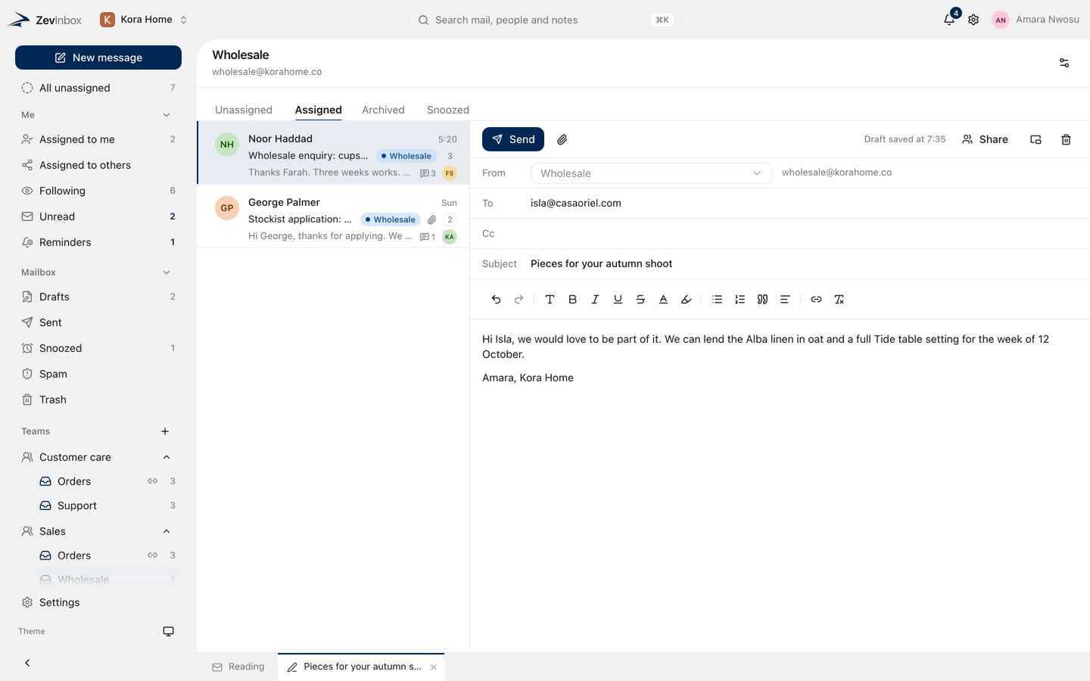Toggle bold formatting
Viewport: 1090px width, 681px height.
pos(572,300)
